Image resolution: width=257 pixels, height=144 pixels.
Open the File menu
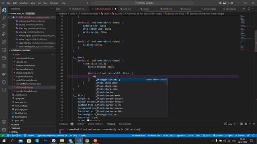[x=9, y=3]
